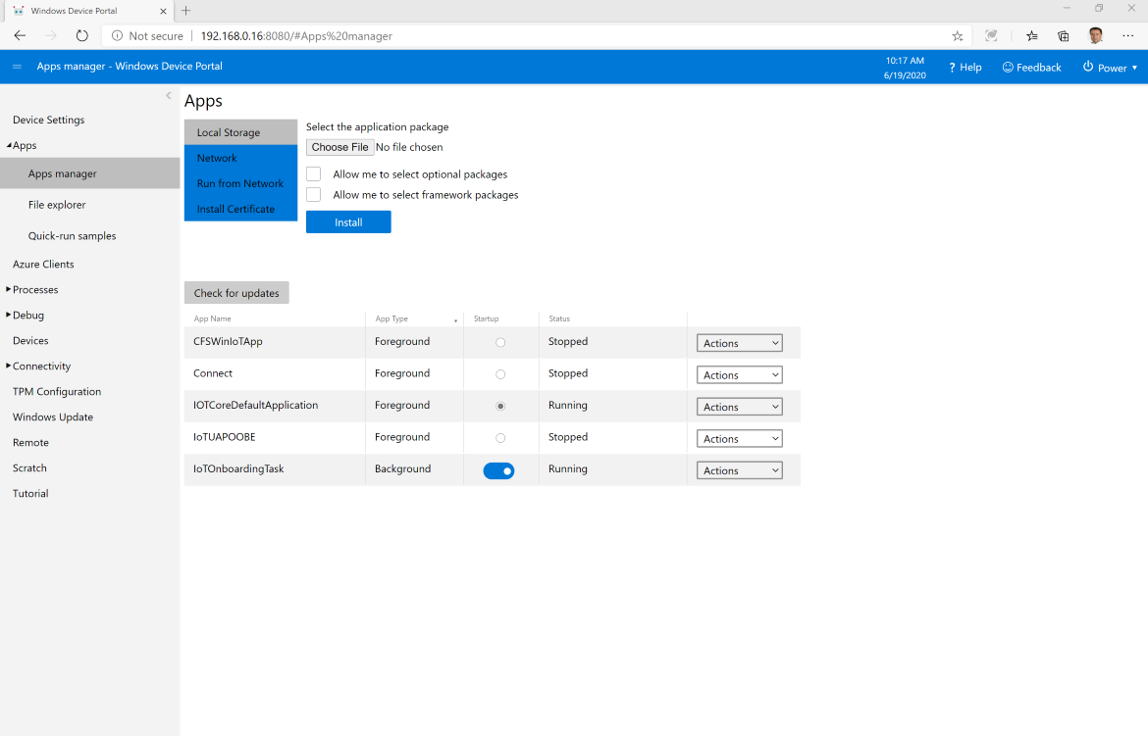The height and width of the screenshot is (736, 1148).
Task: Open Devices page
Action: pyautogui.click(x=30, y=341)
